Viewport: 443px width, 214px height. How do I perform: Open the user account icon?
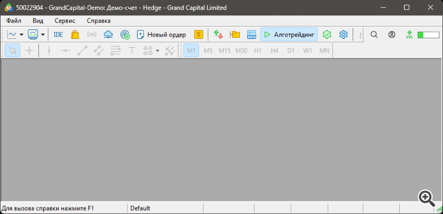pos(392,35)
